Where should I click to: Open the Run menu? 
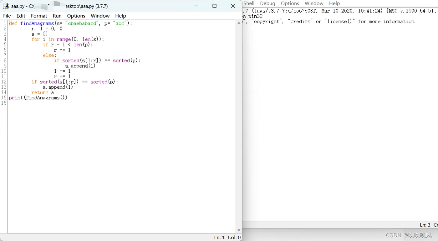[57, 16]
